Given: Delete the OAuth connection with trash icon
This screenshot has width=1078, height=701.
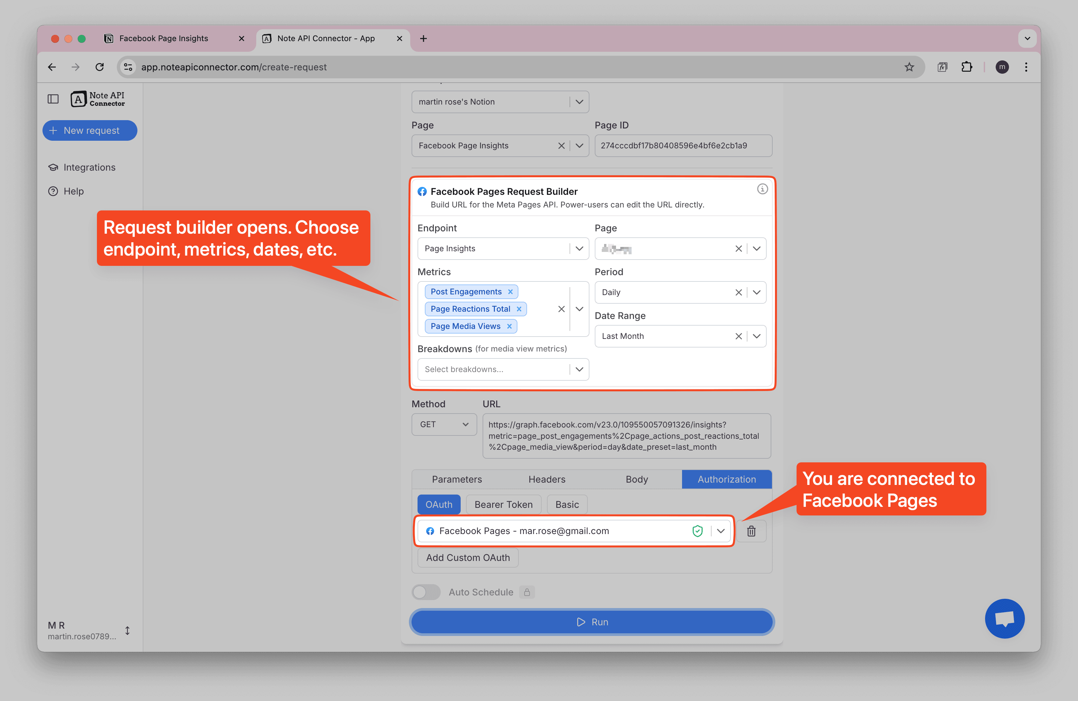Looking at the screenshot, I should [x=751, y=531].
